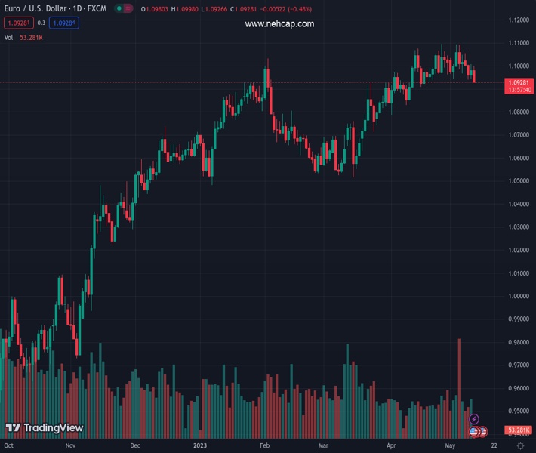Click the 1.10000 level on price scale
Screen dimensions: 536x453
click(518, 66)
